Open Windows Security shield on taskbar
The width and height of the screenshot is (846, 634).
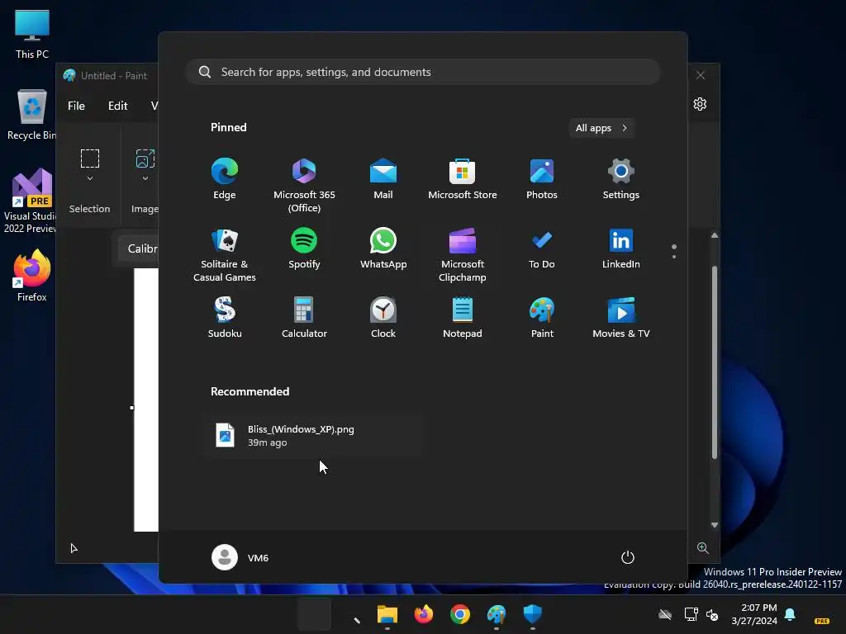click(533, 614)
